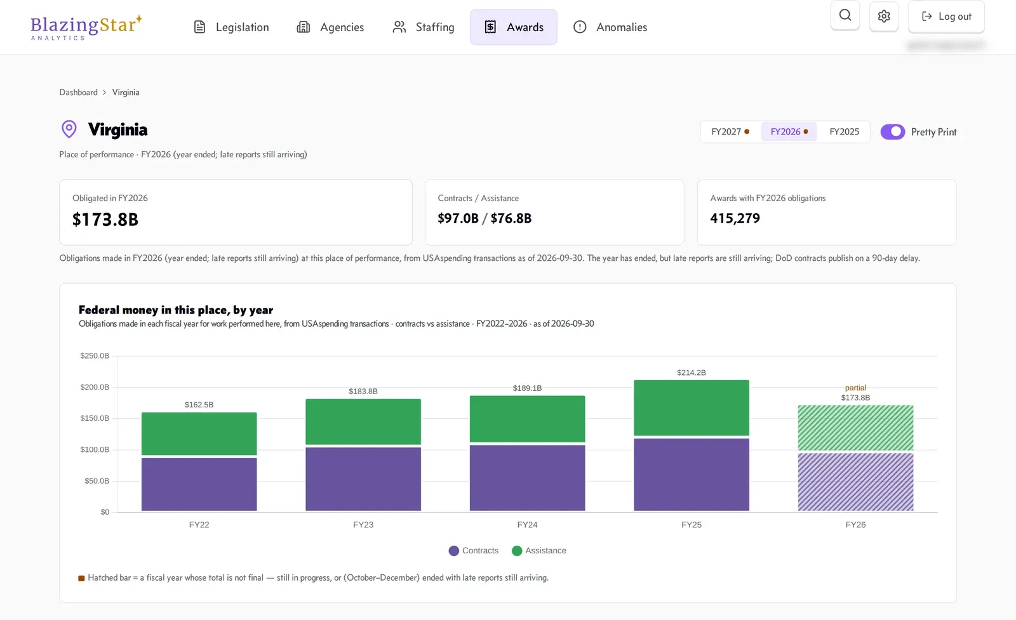The width and height of the screenshot is (1016, 620).
Task: Select the FY2027 fiscal year
Action: (730, 132)
